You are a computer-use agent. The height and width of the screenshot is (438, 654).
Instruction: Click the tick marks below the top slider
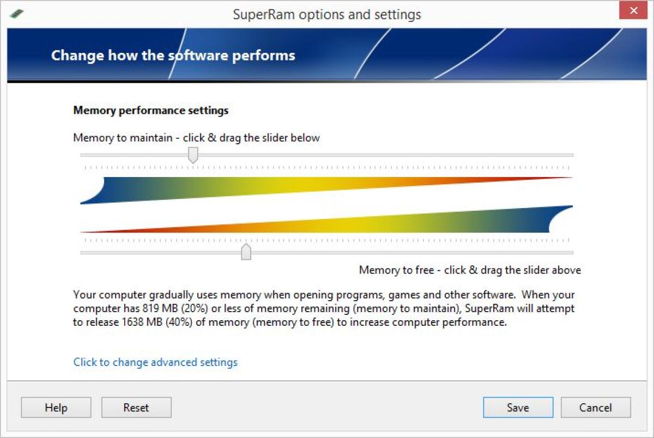point(327,167)
